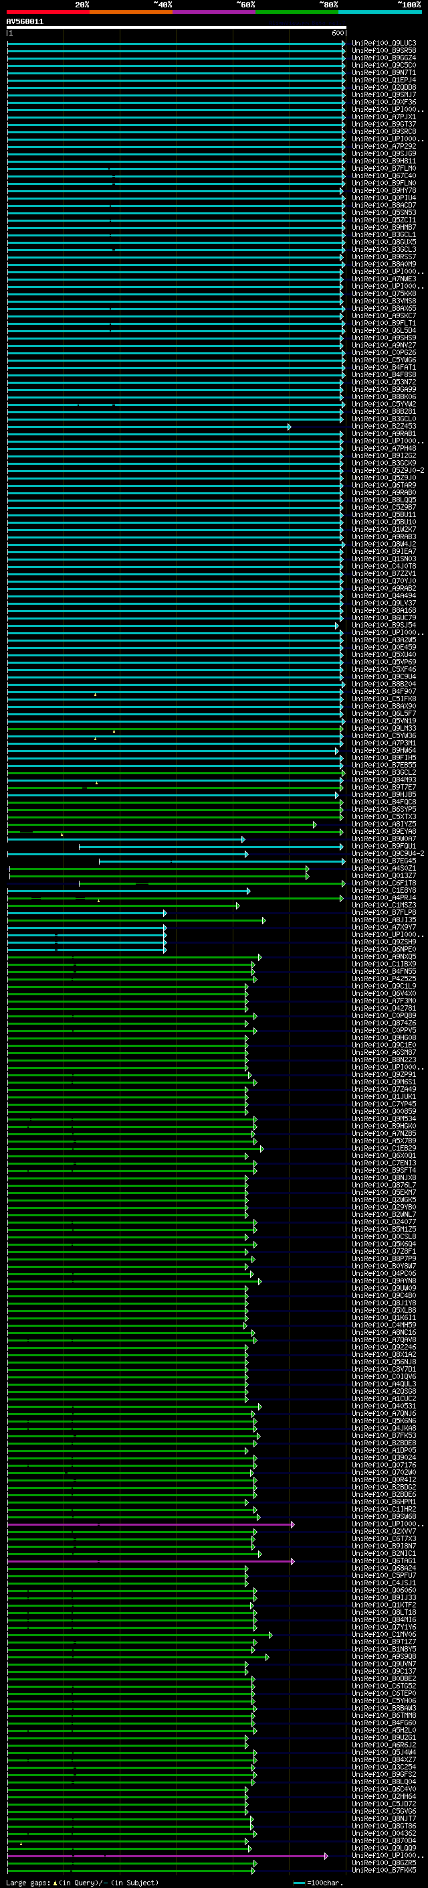Open hit UniRef100_B6SYP5
Image resolution: width=428 pixels, height=1888 pixels.
[x=383, y=809]
